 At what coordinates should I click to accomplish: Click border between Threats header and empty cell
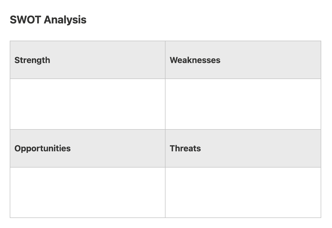(243, 167)
